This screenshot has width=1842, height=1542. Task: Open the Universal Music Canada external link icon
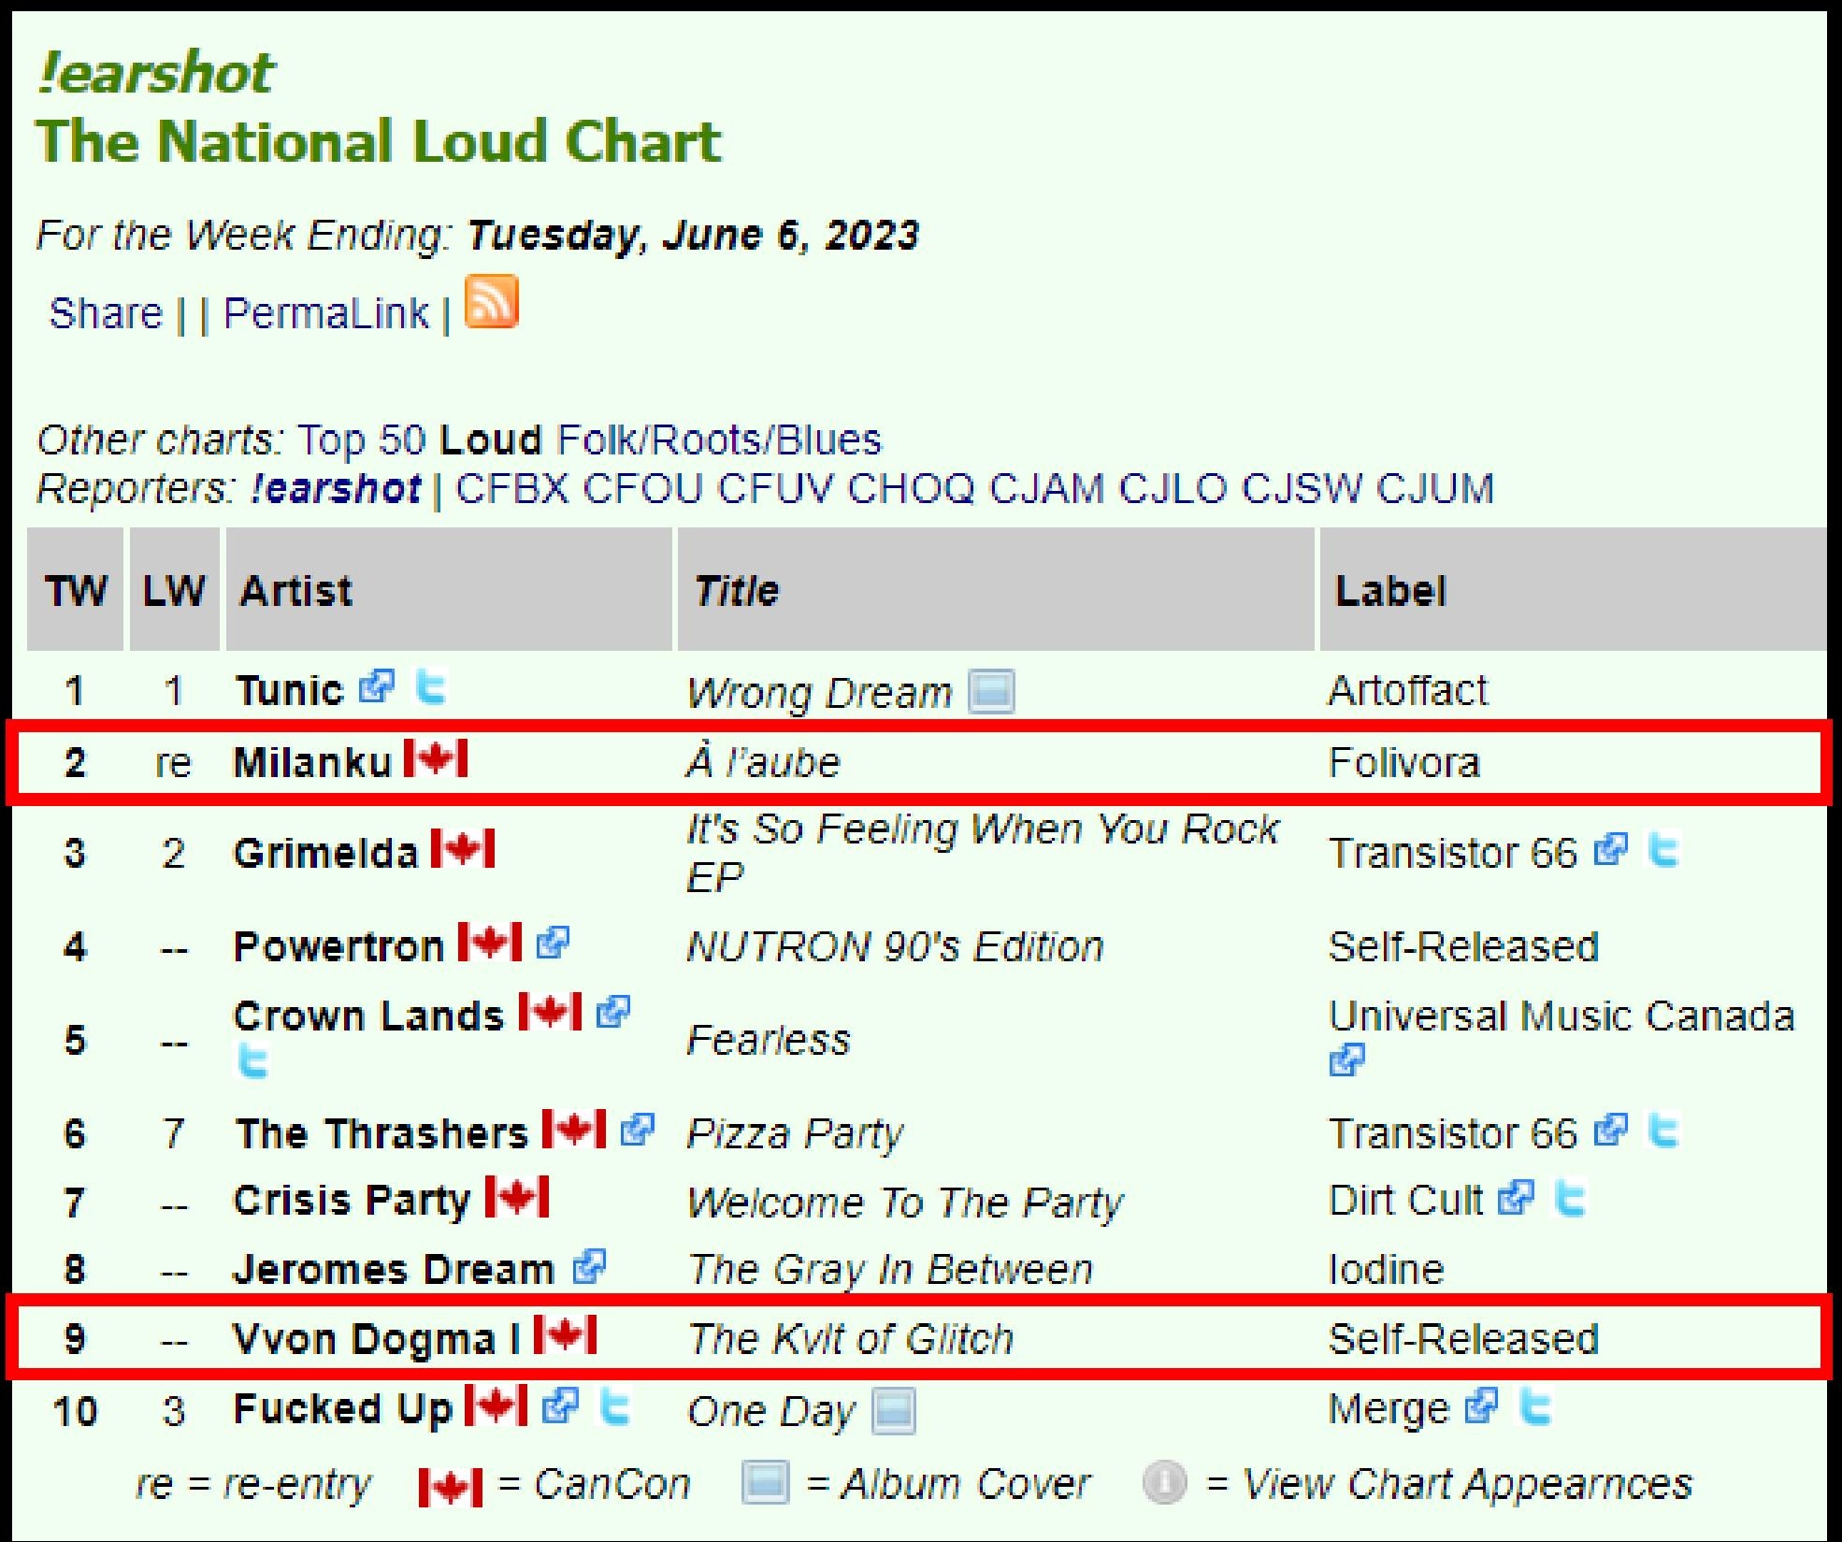(x=1346, y=1060)
